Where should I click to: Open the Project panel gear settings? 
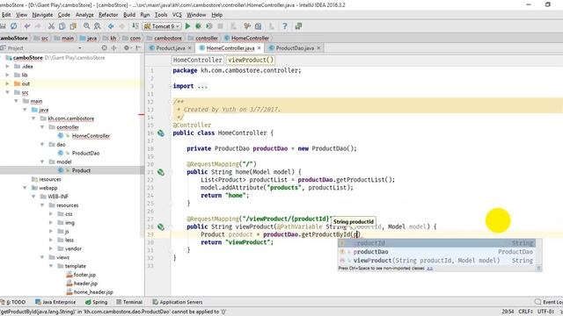pos(127,47)
